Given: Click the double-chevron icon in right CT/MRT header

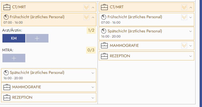Looking at the screenshot, I should [184, 7].
